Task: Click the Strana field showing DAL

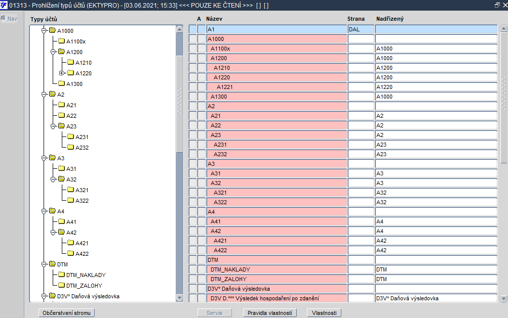Action: (361, 29)
